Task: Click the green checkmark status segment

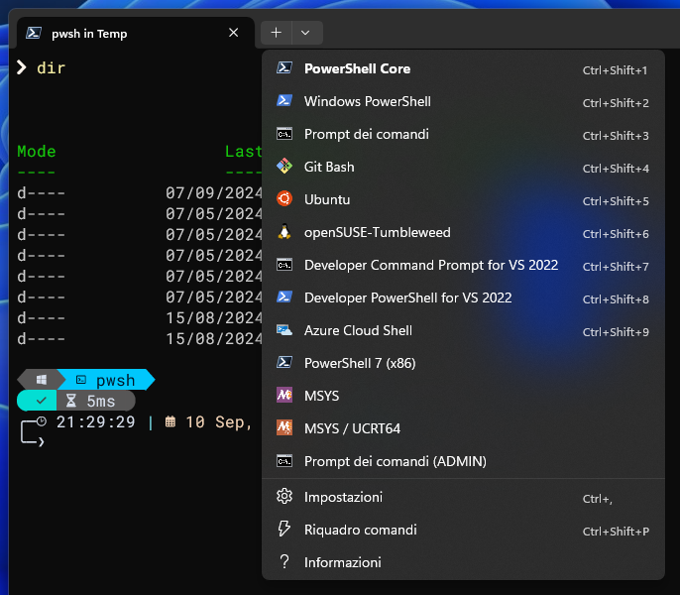Action: [x=38, y=401]
